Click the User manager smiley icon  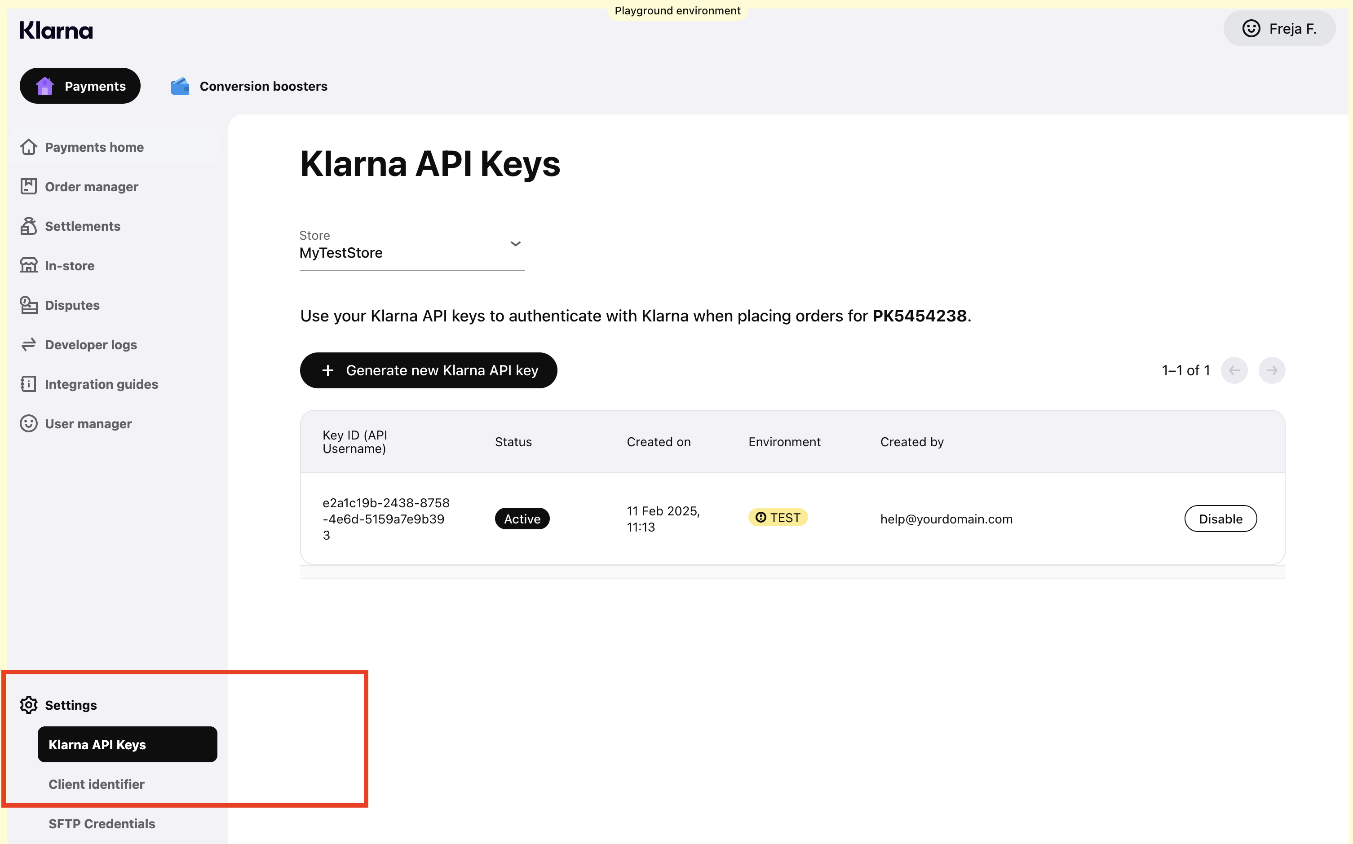click(x=28, y=424)
